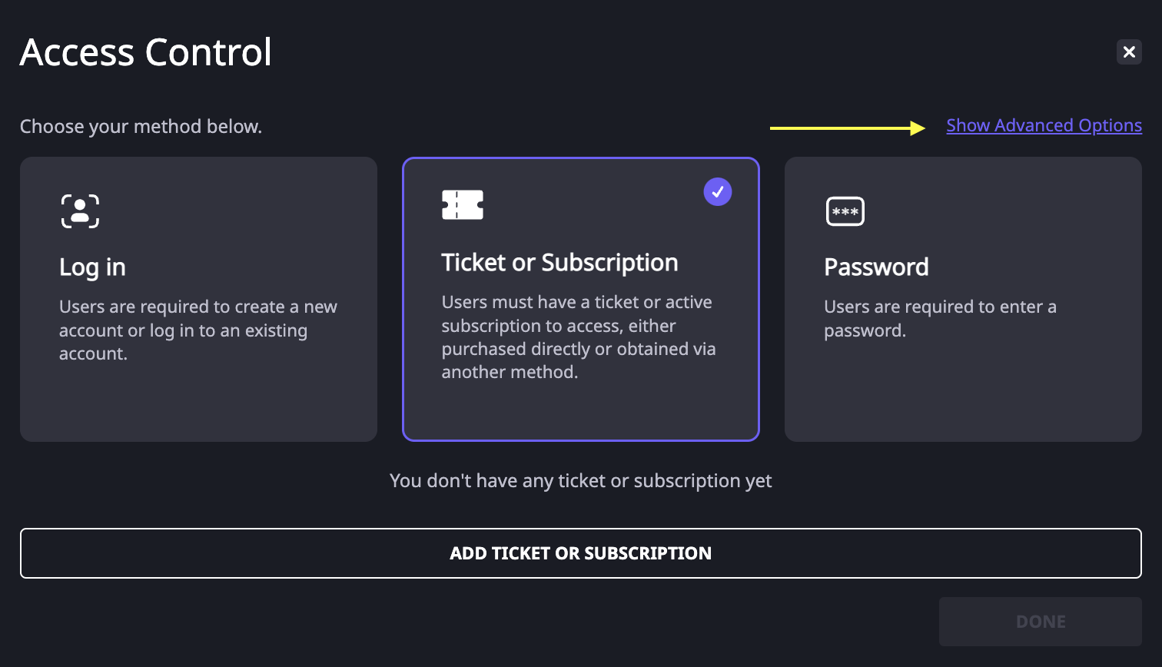Click the Ticket or Subscription description text

click(x=579, y=337)
